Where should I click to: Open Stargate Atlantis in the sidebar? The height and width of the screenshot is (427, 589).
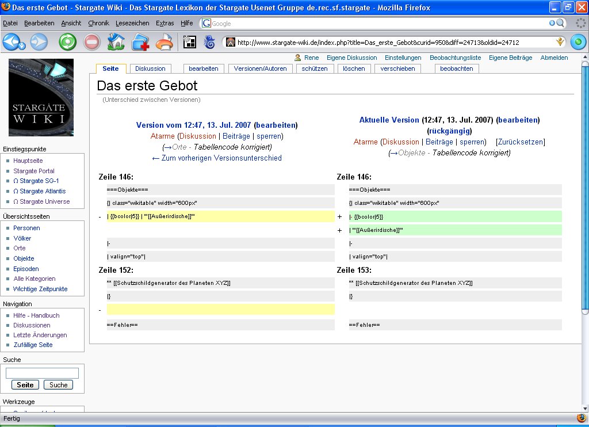(x=39, y=191)
